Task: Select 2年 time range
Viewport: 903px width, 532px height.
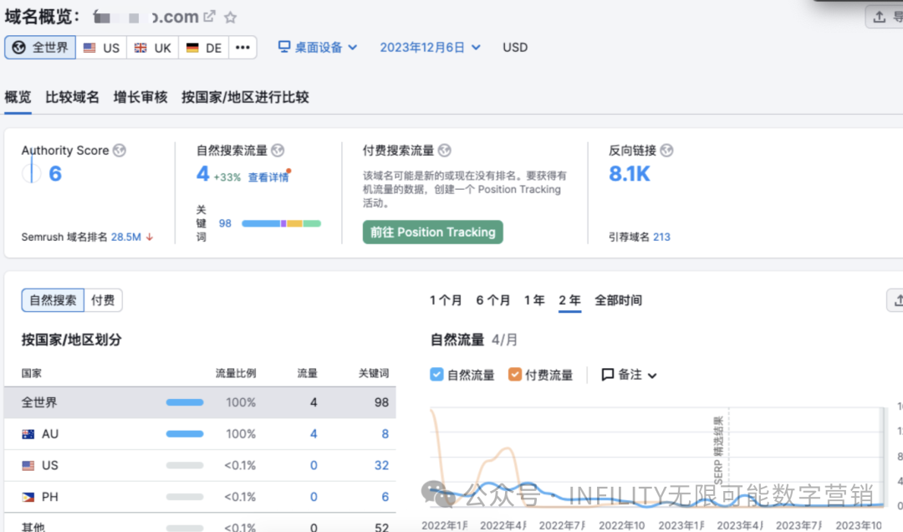Action: point(569,300)
